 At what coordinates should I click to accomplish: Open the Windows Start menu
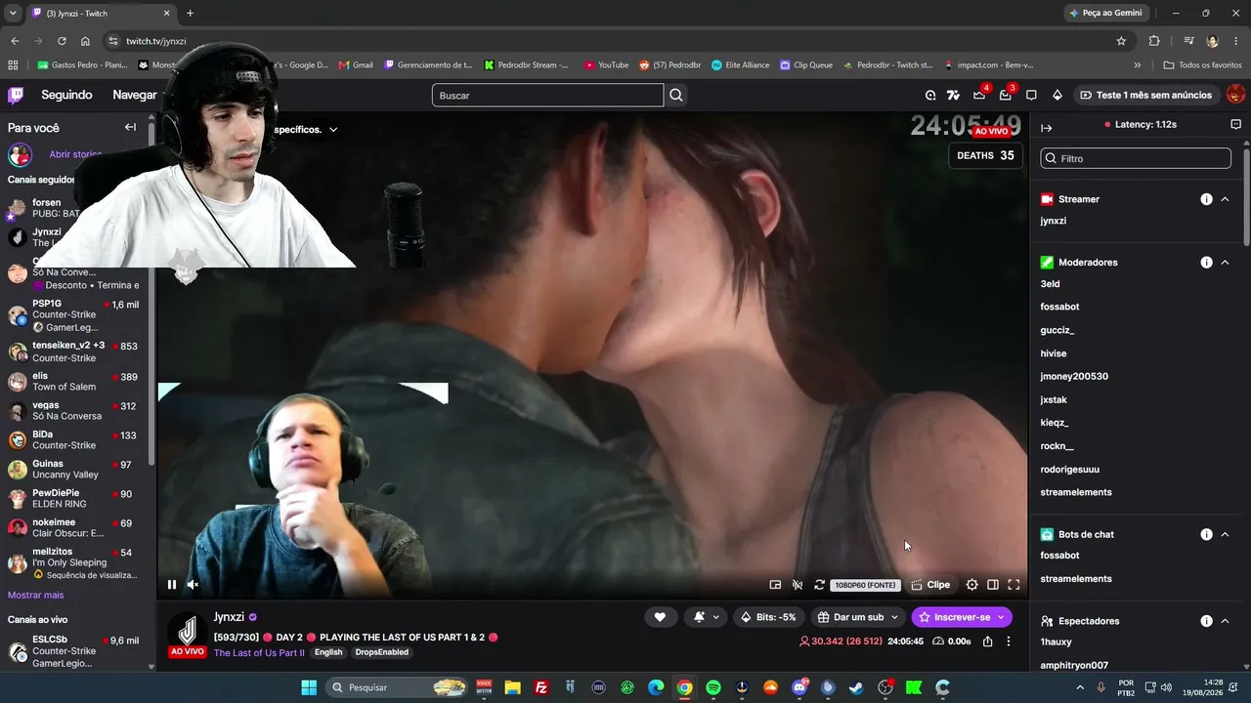tap(309, 687)
